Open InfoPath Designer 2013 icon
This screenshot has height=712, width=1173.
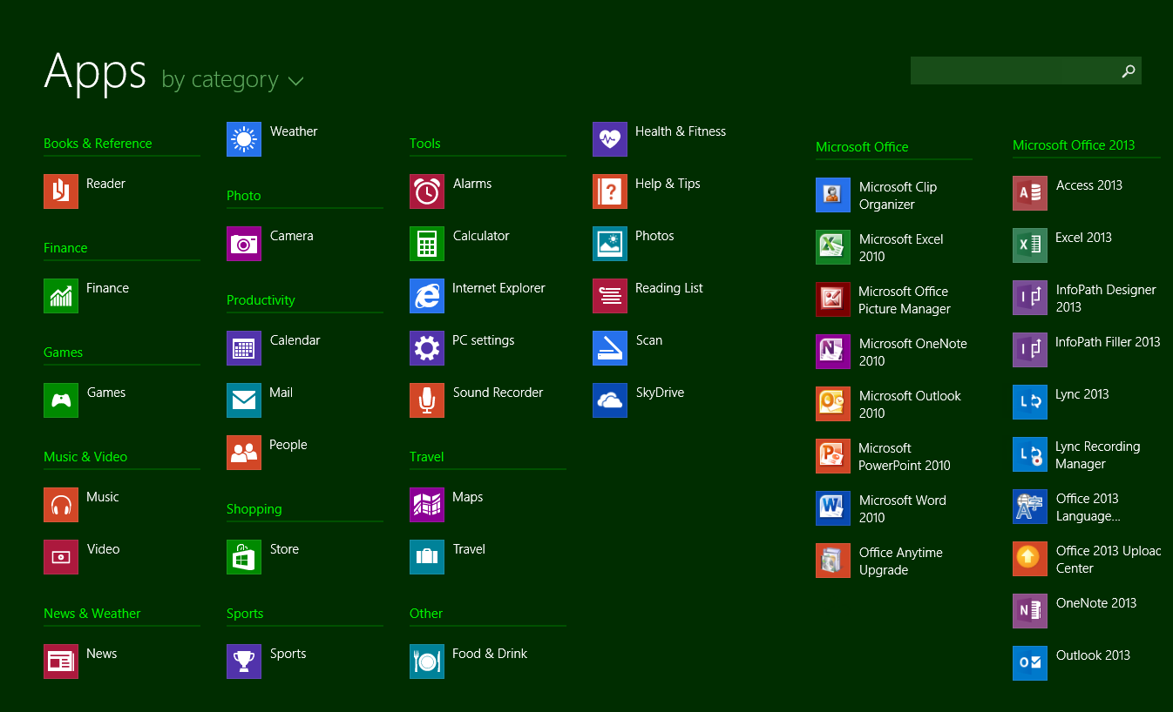coord(1030,298)
